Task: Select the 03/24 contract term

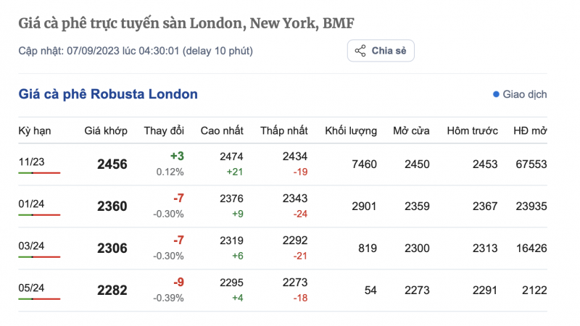Action: [31, 246]
